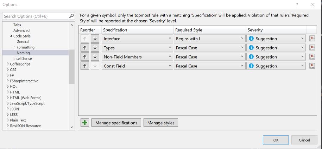Delete the Types naming rule

(x=312, y=48)
